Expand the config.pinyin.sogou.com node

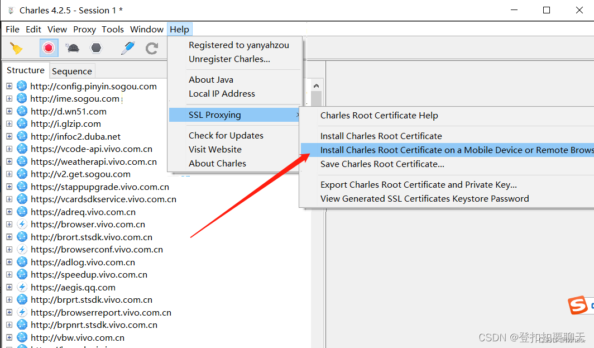pyautogui.click(x=9, y=86)
